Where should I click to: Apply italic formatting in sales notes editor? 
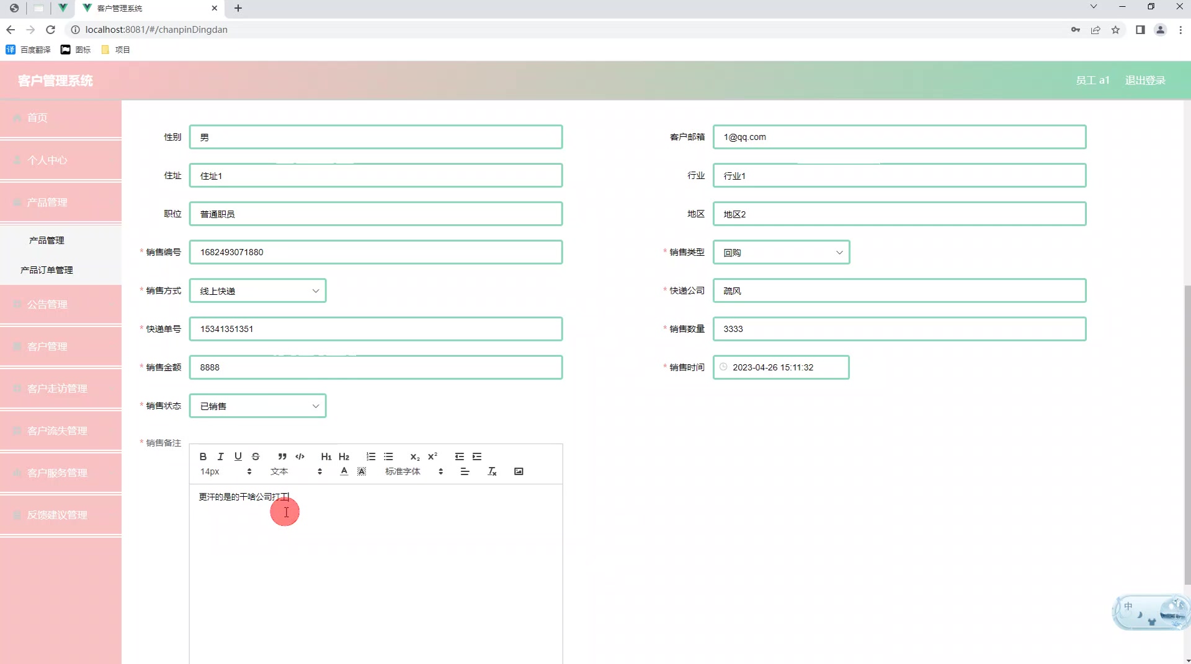tap(220, 456)
